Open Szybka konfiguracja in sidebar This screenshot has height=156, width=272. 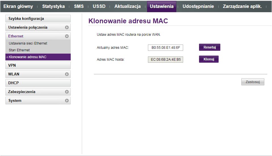pyautogui.click(x=38, y=19)
